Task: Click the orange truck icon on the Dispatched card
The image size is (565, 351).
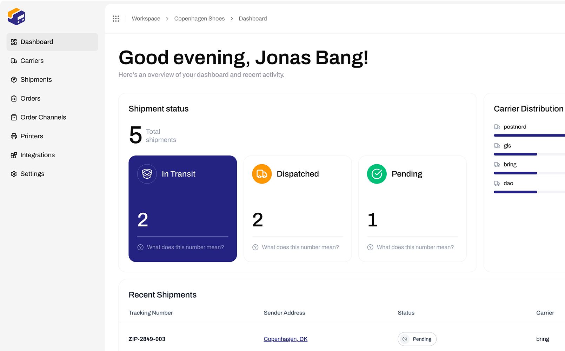Action: point(261,174)
